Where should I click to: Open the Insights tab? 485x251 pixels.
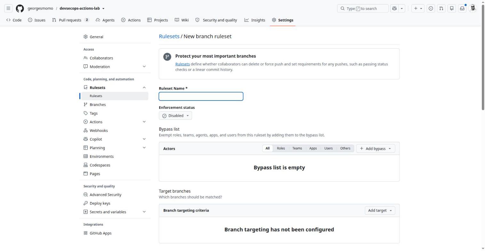[255, 20]
